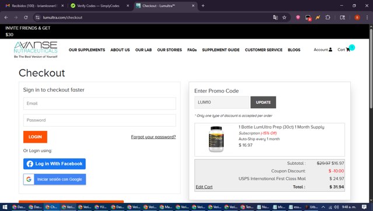
Task: Open ABOUT US menu item
Action: (120, 50)
